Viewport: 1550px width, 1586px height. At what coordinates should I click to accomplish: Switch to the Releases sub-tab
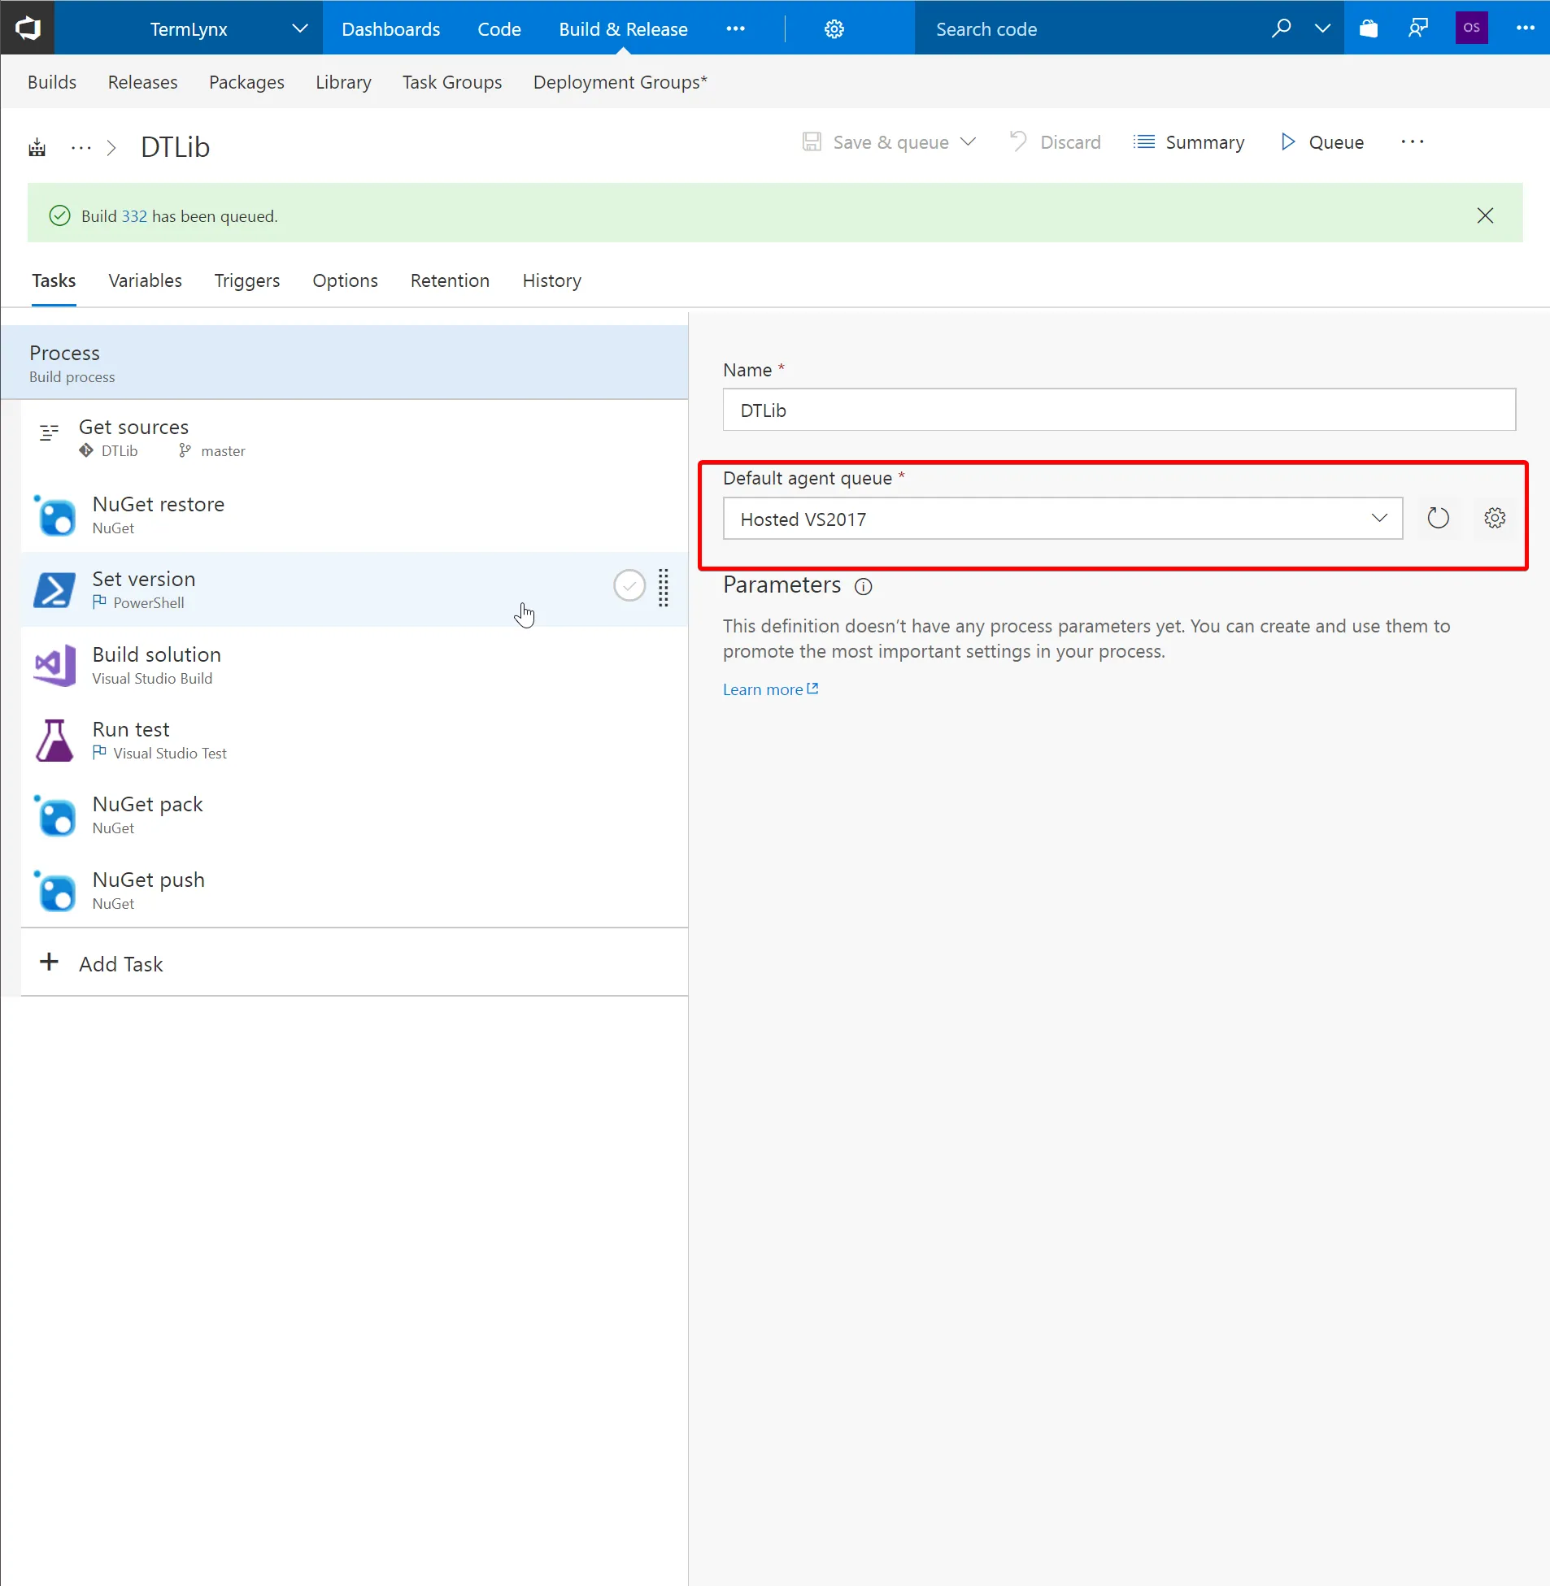[142, 82]
